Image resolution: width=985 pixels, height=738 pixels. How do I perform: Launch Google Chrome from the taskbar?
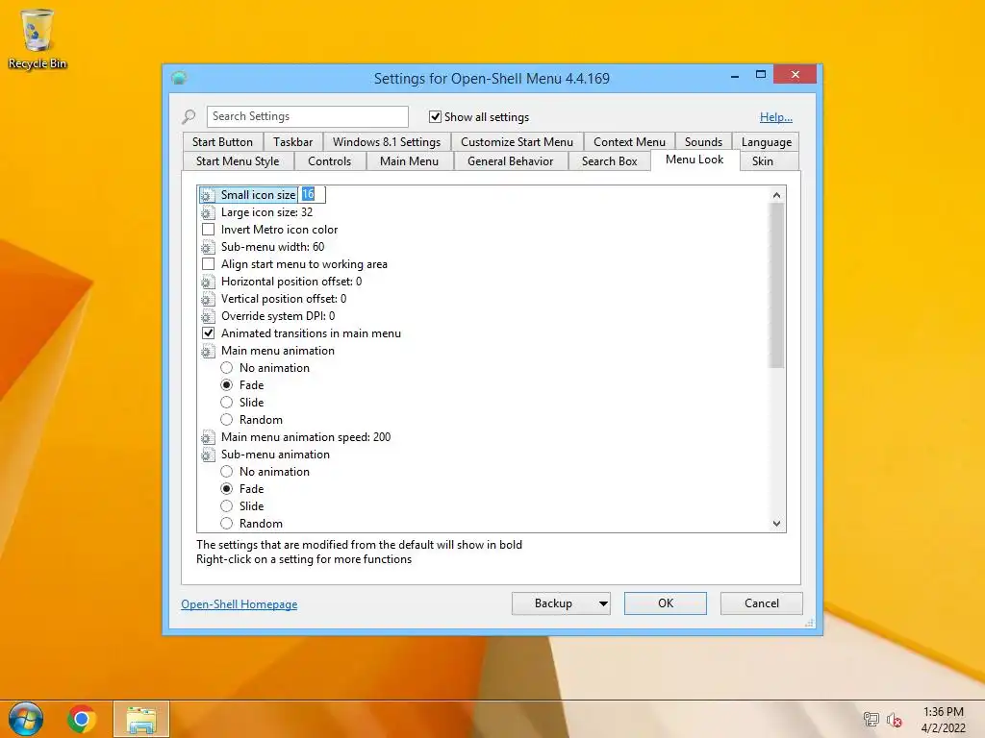click(x=81, y=719)
